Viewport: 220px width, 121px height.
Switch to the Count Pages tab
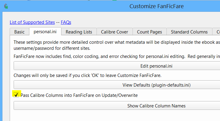pos(149,32)
